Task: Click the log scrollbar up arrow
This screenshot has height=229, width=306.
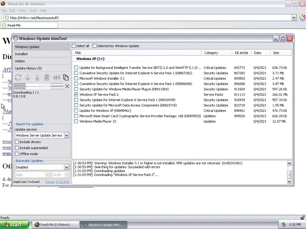Action: point(289,163)
